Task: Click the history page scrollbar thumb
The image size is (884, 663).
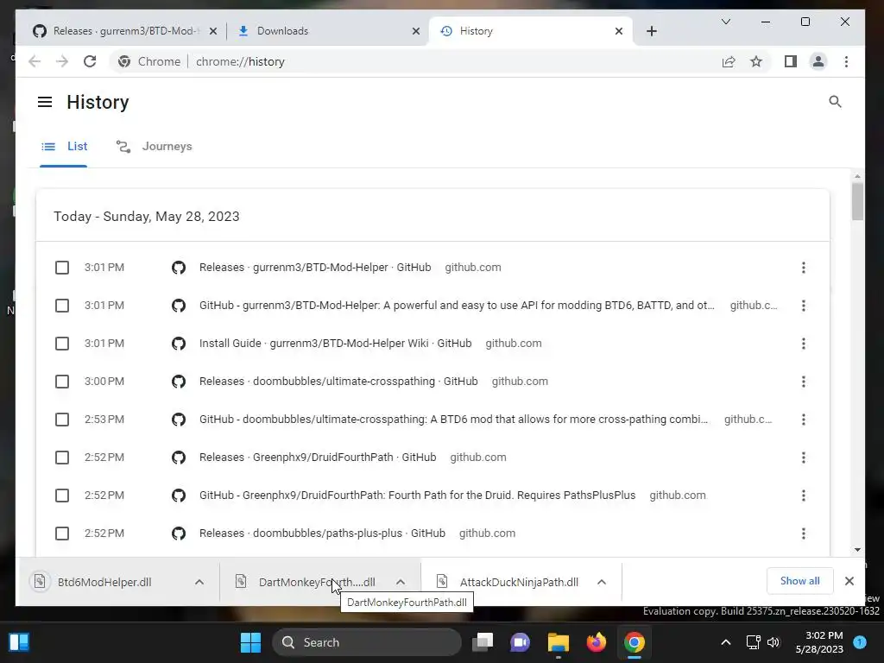Action: coord(857,201)
